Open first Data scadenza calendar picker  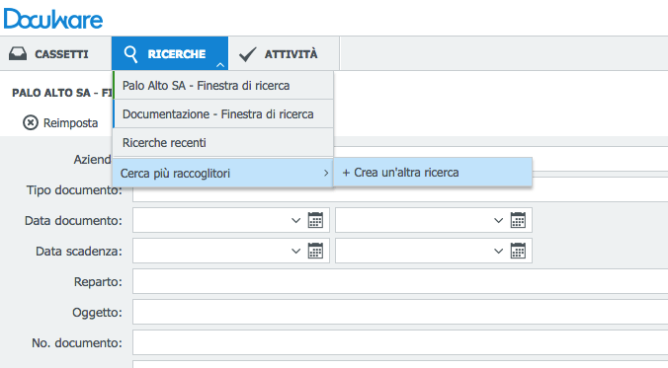pyautogui.click(x=315, y=251)
